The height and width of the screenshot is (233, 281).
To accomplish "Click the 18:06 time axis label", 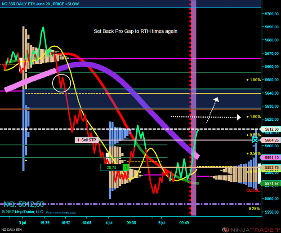I will pos(87,223).
